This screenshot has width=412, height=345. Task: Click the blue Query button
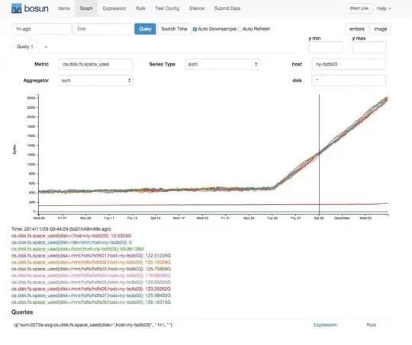click(145, 29)
